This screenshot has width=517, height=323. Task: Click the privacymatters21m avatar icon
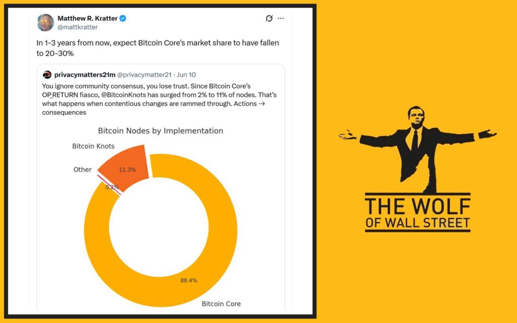point(47,75)
